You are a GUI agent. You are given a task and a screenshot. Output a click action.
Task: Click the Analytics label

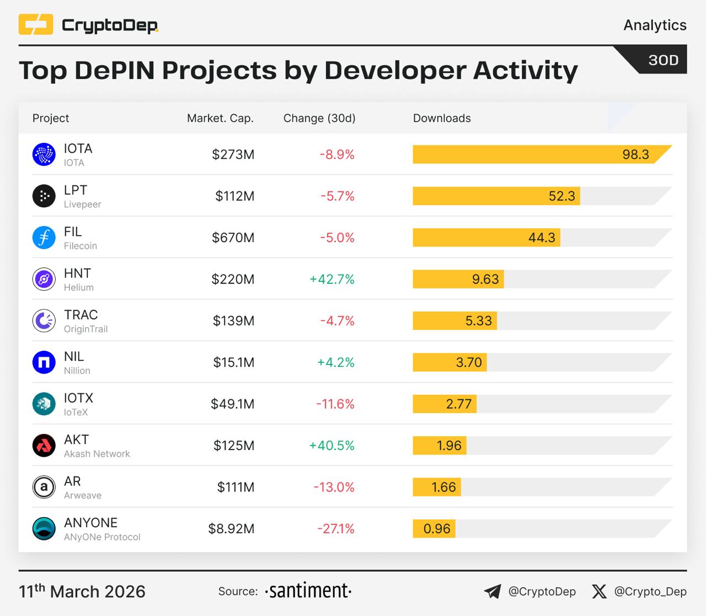(x=655, y=25)
